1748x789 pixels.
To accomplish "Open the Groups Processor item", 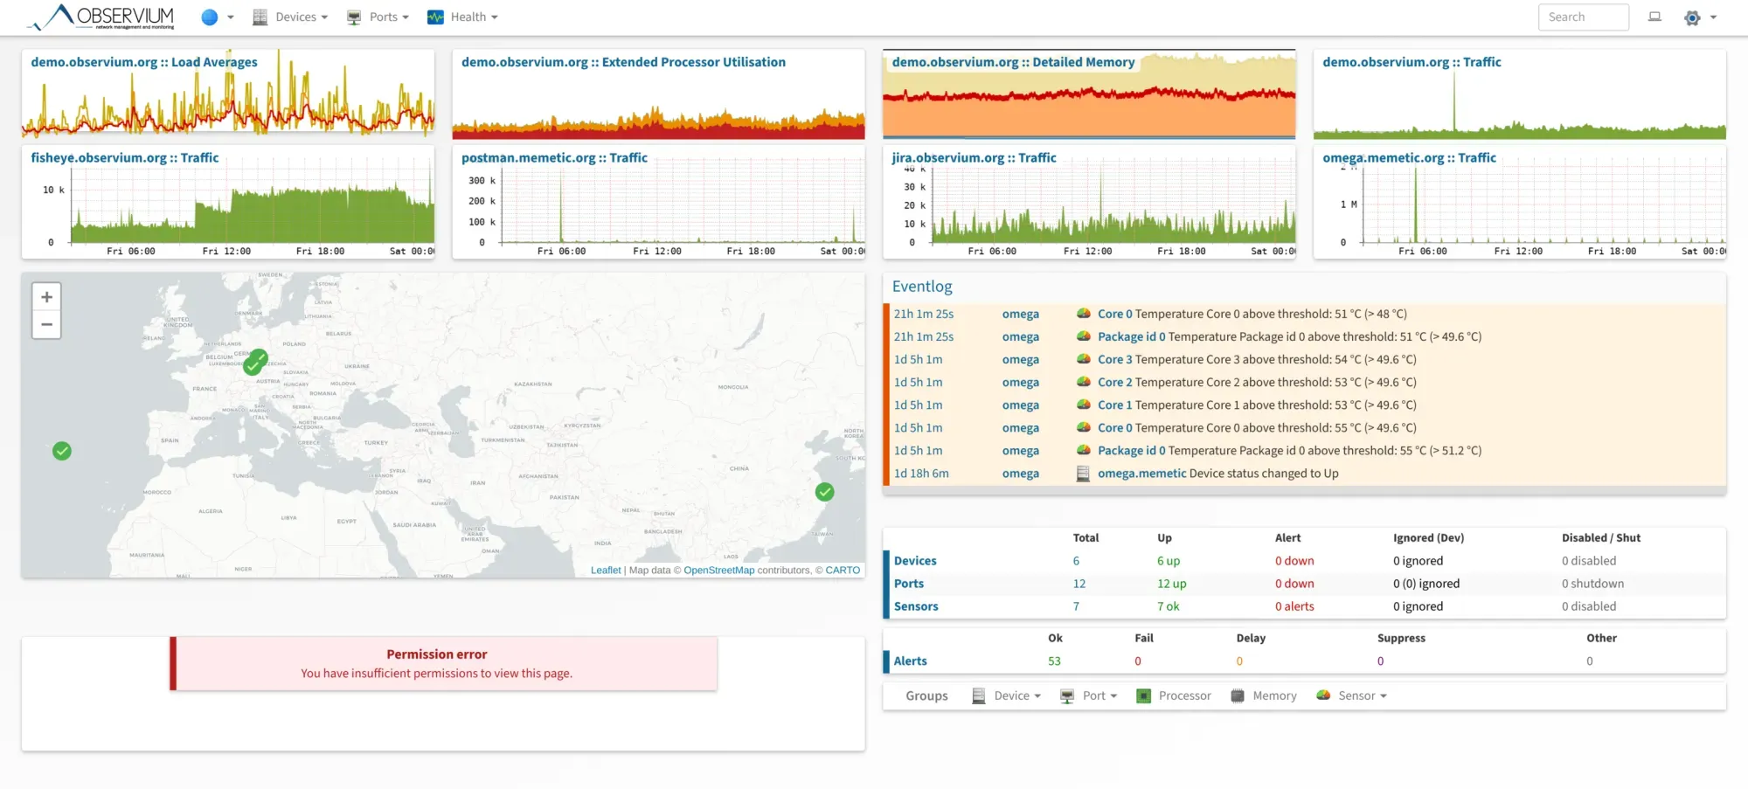I will [1174, 696].
